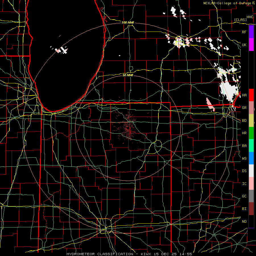Screen dimensions: 256x256
Task: Select the GC legend label
Action: coord(244,196)
